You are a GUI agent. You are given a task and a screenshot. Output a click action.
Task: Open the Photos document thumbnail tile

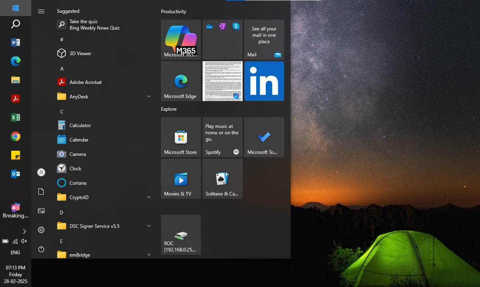[x=222, y=81]
